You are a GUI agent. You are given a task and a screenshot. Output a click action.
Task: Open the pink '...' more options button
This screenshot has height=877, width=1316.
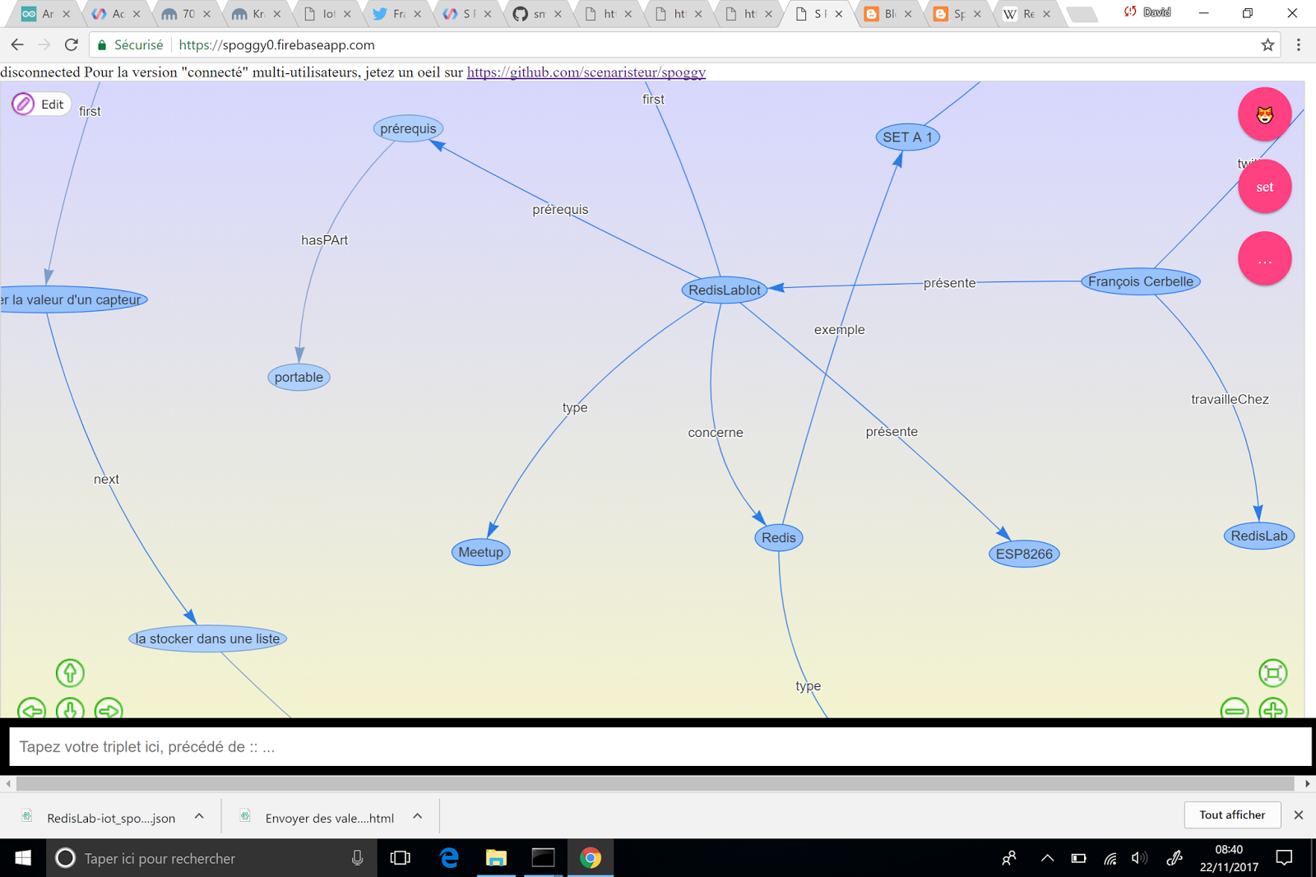[x=1264, y=259]
